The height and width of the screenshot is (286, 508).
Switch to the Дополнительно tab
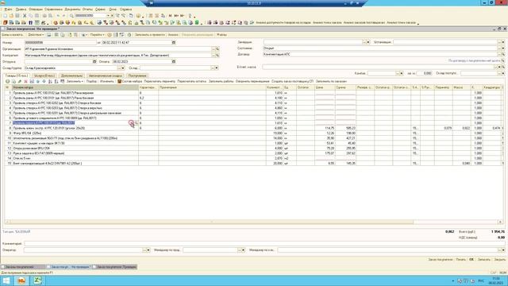coord(72,75)
